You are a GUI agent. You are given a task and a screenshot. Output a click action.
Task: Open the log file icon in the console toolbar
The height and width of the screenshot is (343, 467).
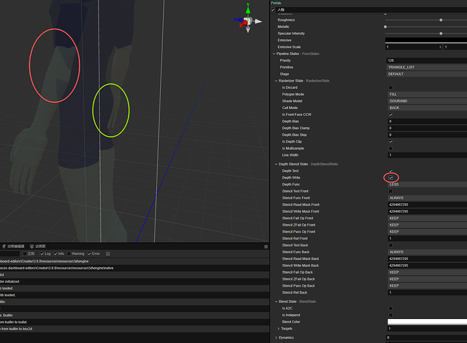[x=108, y=254]
